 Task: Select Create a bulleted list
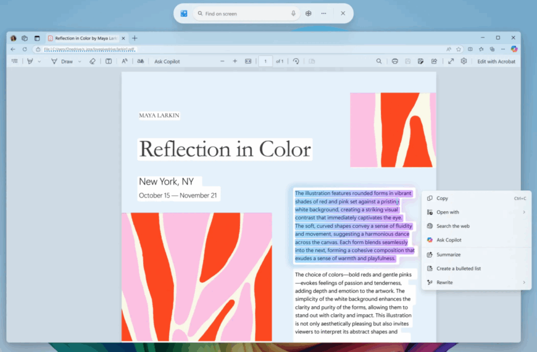click(x=477, y=269)
